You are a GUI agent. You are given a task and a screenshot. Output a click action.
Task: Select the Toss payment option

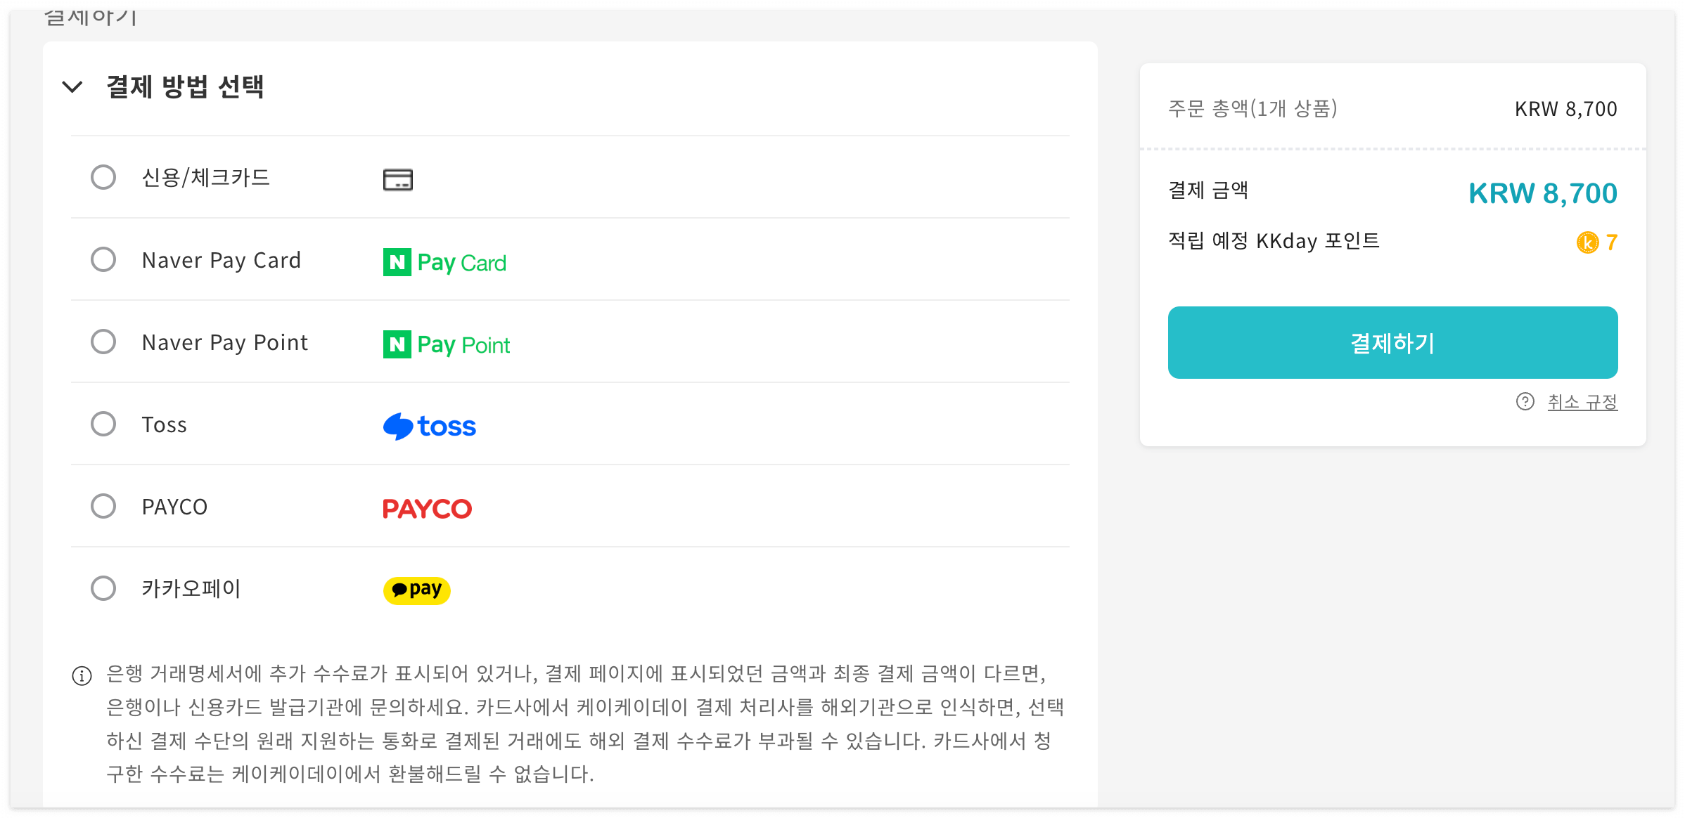[x=103, y=423]
